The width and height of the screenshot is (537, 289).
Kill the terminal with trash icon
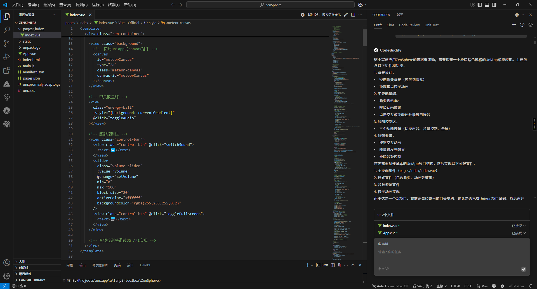coord(339,265)
